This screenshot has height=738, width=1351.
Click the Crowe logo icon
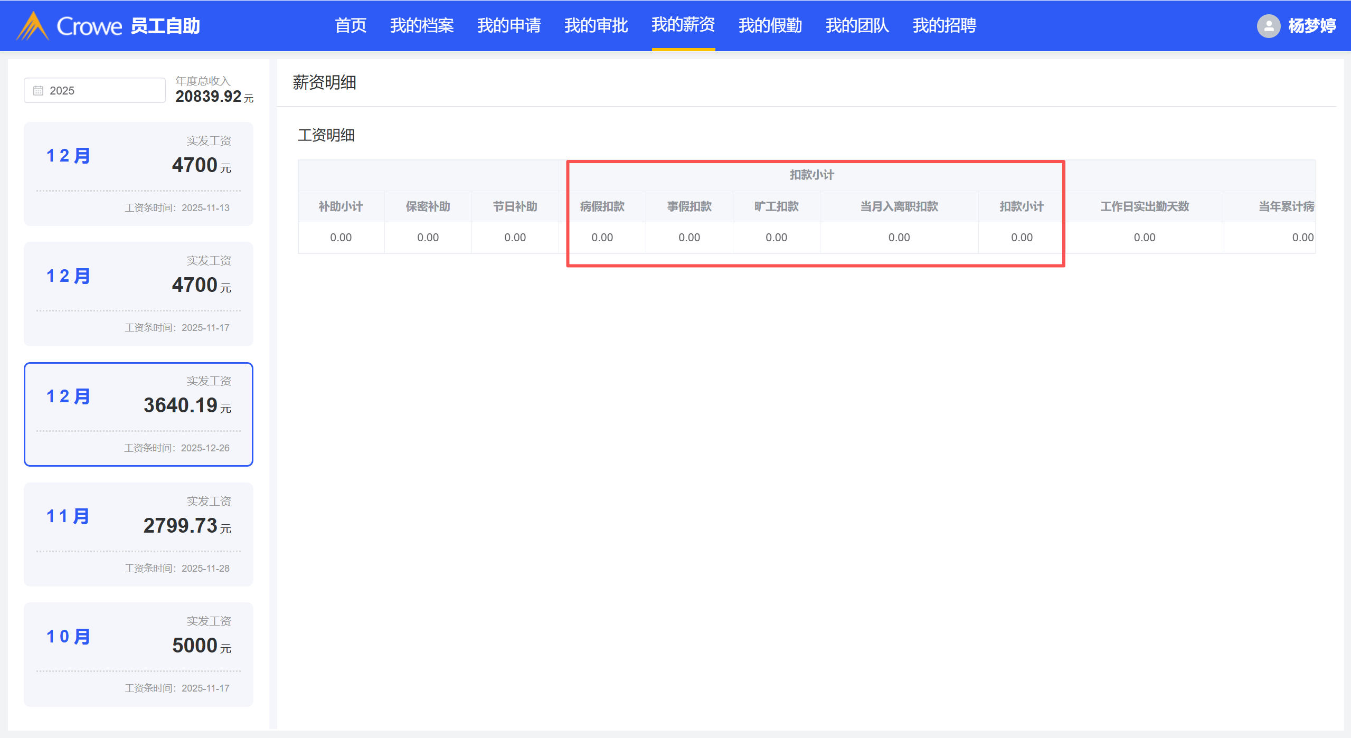[33, 26]
